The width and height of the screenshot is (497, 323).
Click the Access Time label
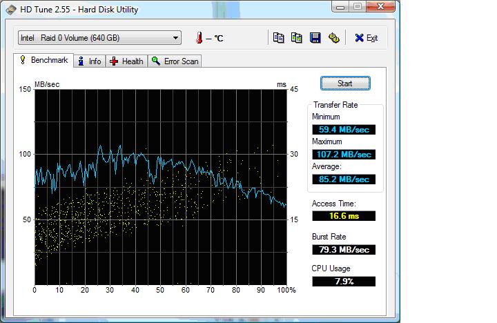tap(334, 204)
